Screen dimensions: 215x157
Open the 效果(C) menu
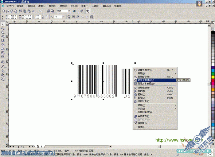point(63,6)
